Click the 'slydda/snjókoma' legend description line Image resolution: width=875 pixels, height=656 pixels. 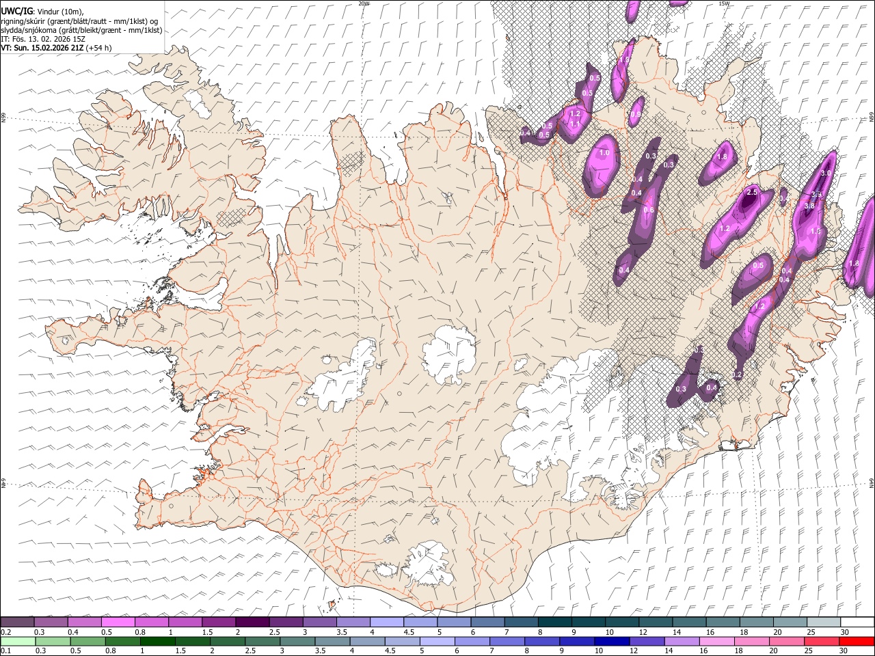click(81, 30)
